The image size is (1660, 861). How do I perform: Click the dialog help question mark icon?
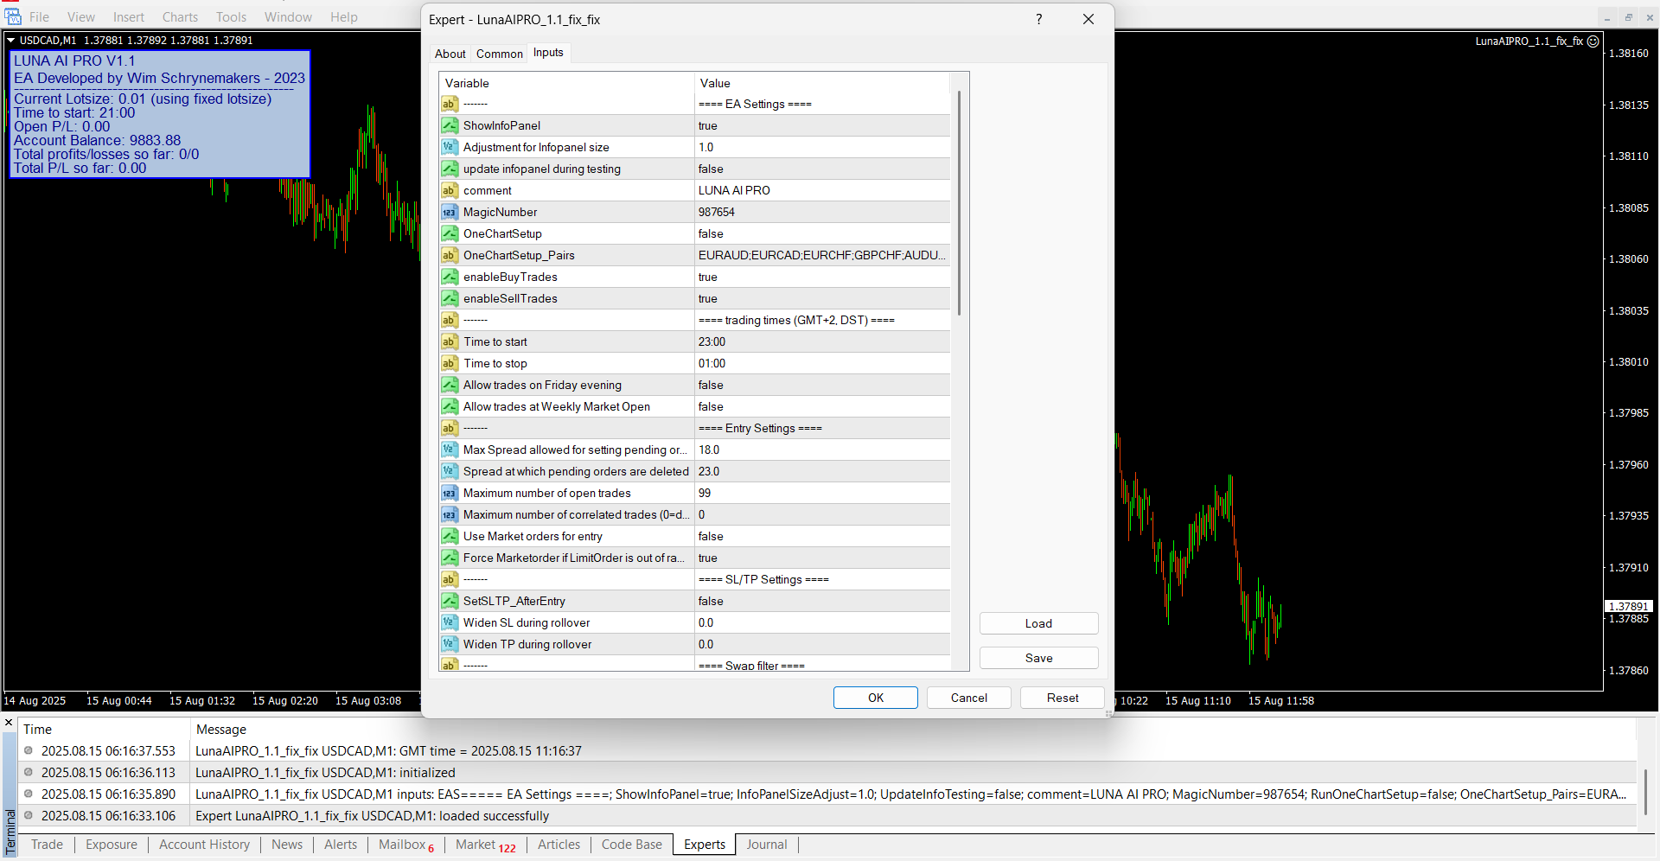pyautogui.click(x=1038, y=19)
